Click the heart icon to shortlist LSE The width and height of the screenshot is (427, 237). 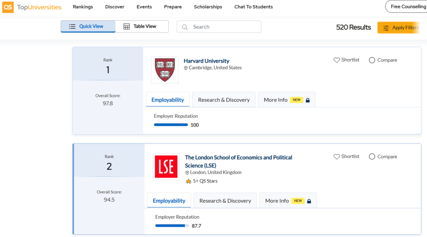[337, 157]
